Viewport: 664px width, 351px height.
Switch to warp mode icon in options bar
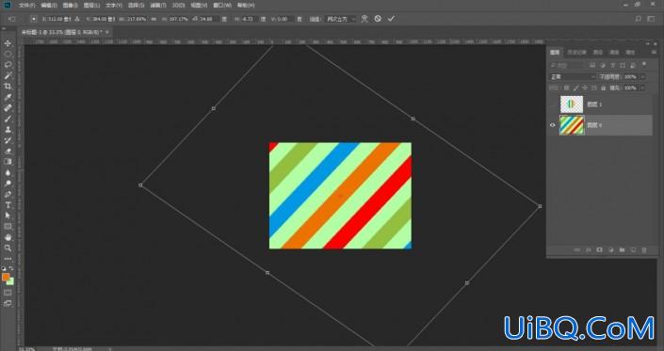tap(364, 19)
